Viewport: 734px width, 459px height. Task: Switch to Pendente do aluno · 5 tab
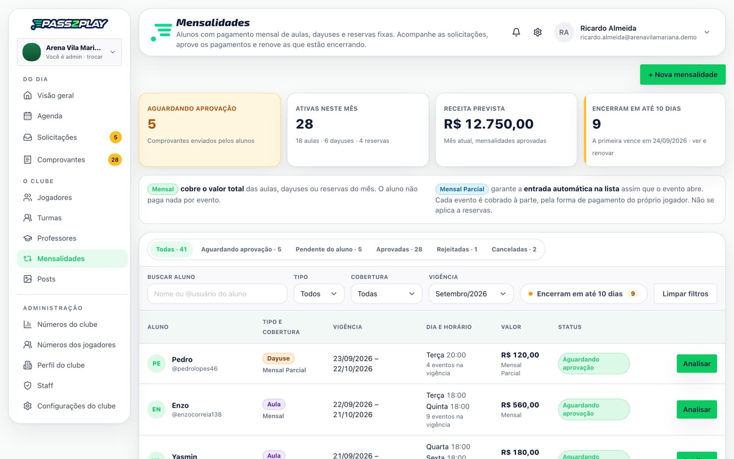click(328, 249)
